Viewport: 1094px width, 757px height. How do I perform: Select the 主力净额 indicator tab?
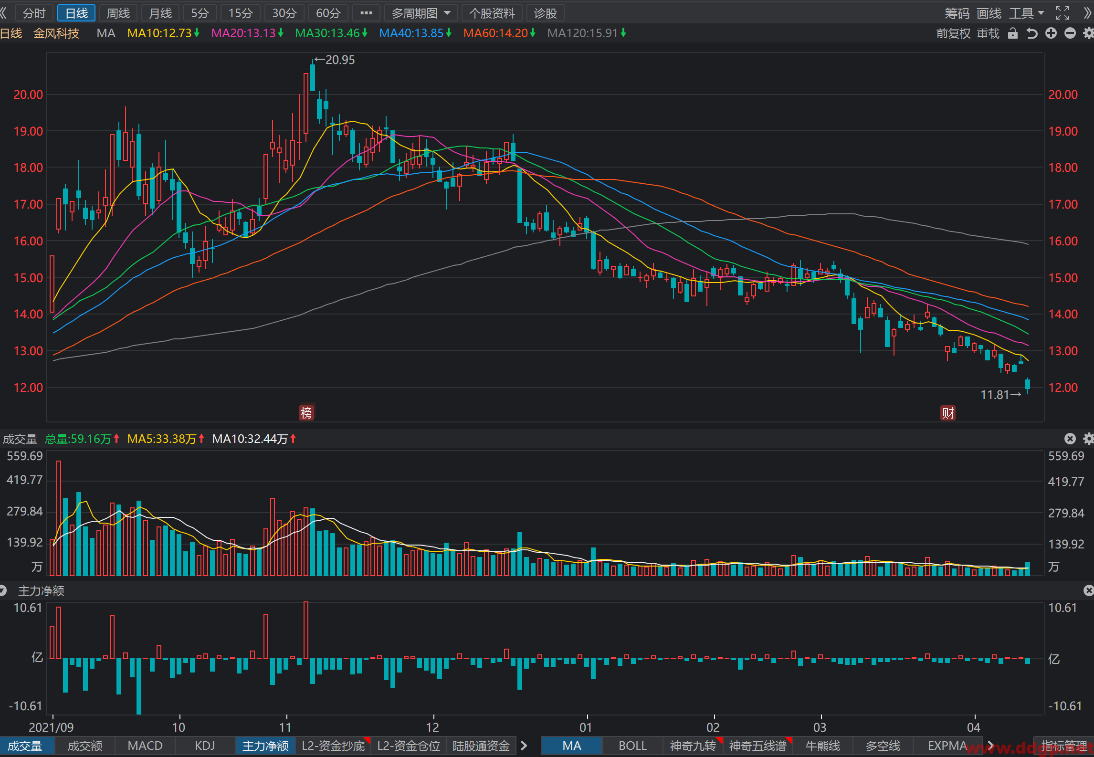265,746
